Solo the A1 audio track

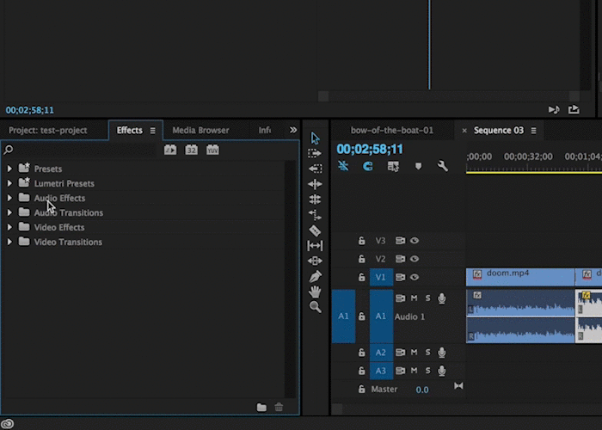427,298
